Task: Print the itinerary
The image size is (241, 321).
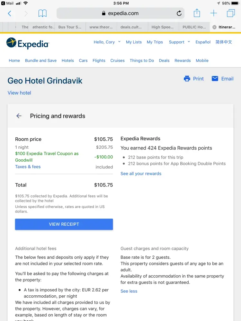Action: [x=194, y=79]
